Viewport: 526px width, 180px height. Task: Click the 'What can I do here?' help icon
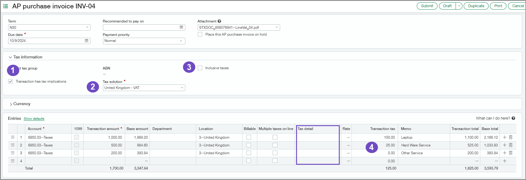pos(513,118)
